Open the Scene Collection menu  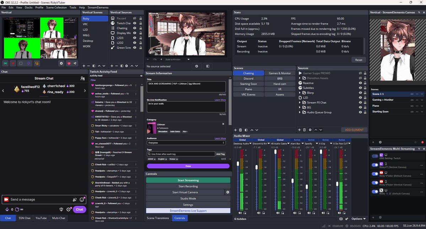56,7
